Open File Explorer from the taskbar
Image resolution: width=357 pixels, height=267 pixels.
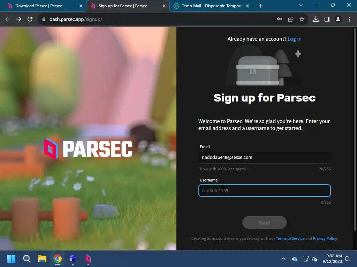tap(42, 259)
